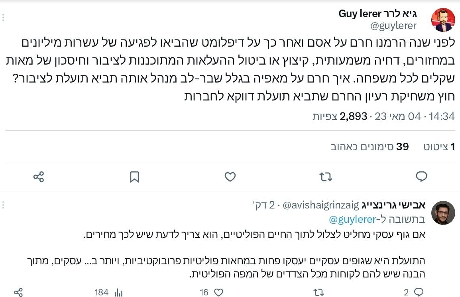The height and width of the screenshot is (297, 460).
Task: Share the main tweet via share icon
Action: (38, 177)
